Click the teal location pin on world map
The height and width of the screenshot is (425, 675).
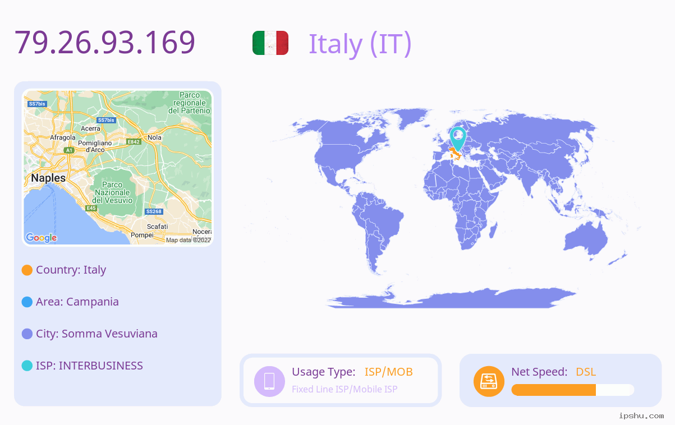pyautogui.click(x=458, y=139)
